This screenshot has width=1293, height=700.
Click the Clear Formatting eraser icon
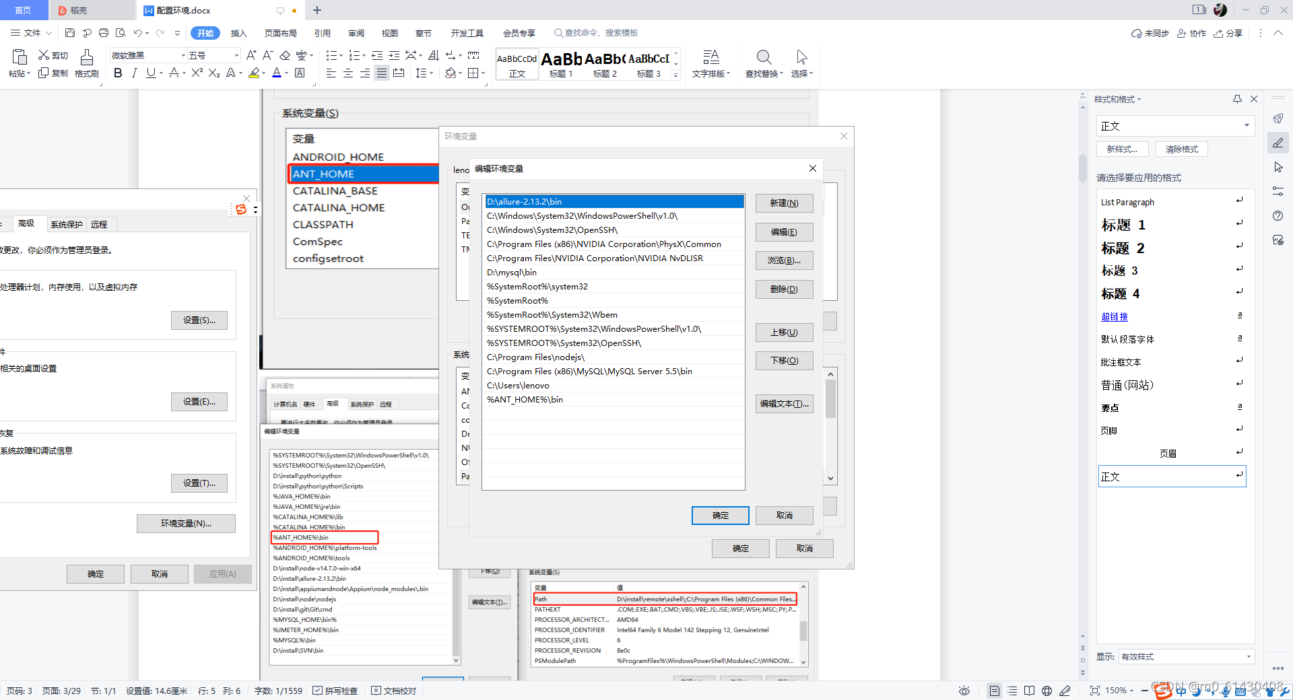coord(285,55)
